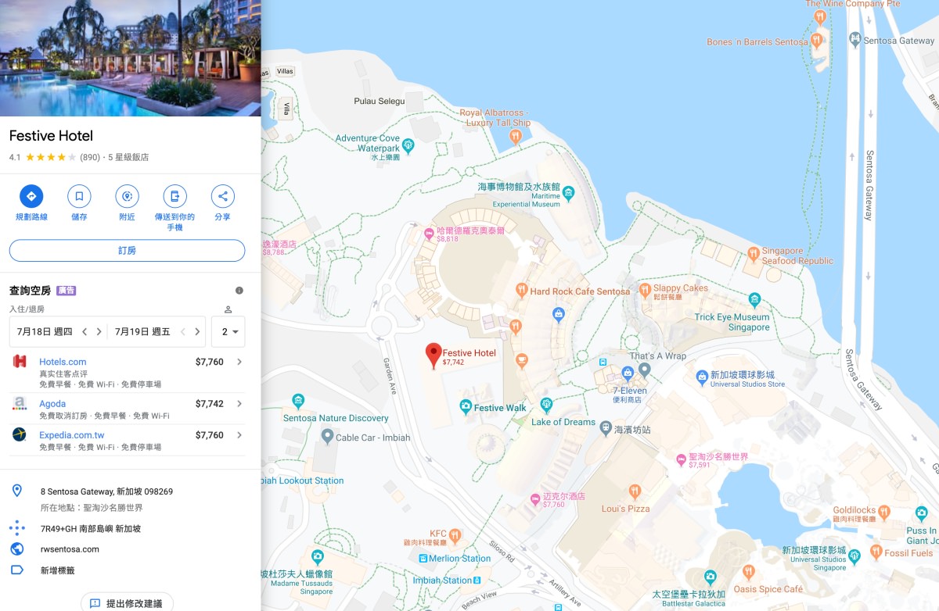
Task: Open the Agoda link
Action: pos(52,404)
